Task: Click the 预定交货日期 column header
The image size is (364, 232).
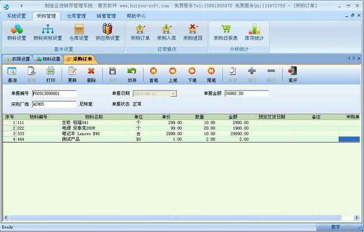Action: click(x=271, y=117)
